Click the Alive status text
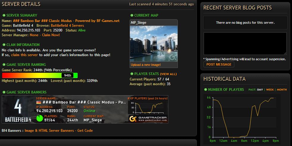This screenshot has width=292, height=146. tap(82, 30)
